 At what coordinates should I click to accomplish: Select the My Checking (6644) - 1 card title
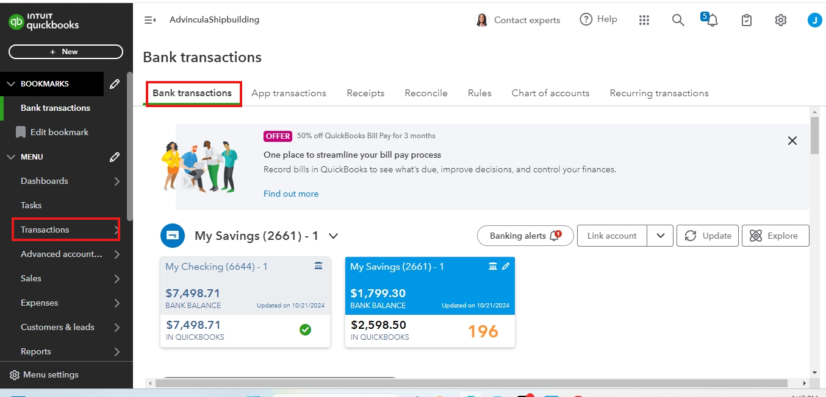point(217,267)
